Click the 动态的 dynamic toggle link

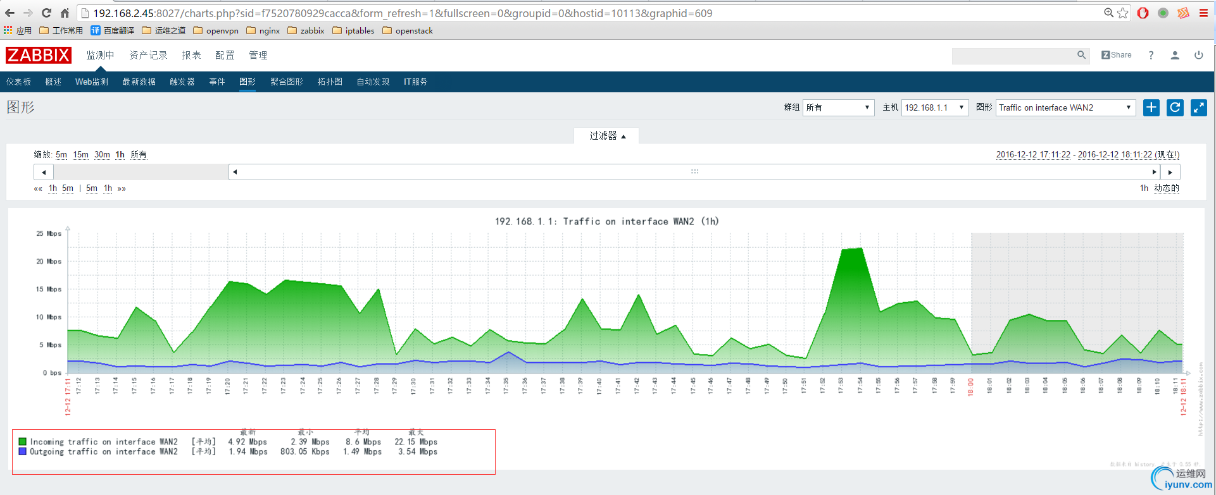point(1167,188)
